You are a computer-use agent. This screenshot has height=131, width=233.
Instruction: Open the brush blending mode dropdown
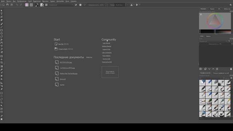(61, 5)
